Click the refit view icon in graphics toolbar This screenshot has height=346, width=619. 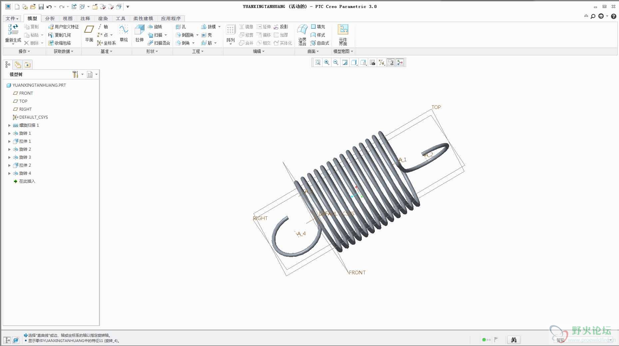[x=318, y=62]
